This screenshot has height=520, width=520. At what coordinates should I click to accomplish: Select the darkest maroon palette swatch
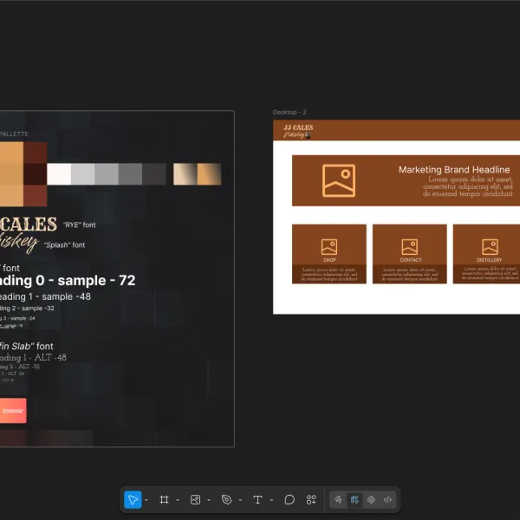(36, 174)
